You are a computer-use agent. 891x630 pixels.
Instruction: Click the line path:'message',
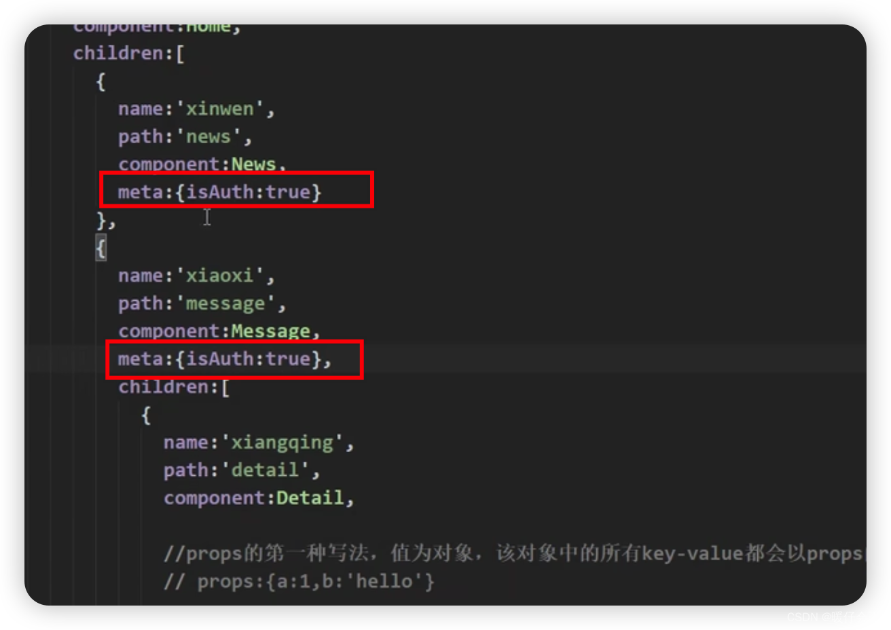click(x=202, y=303)
